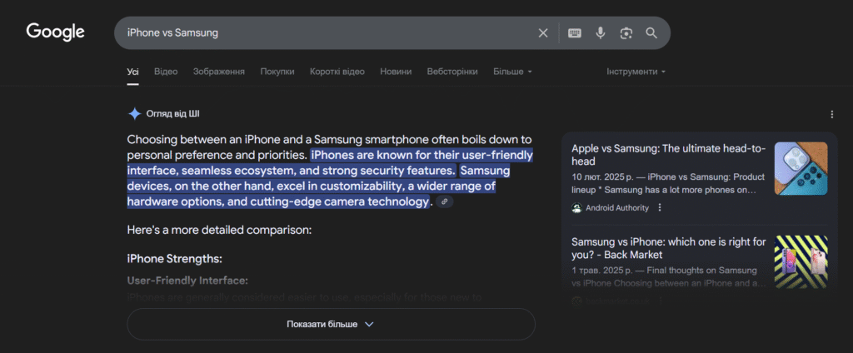The height and width of the screenshot is (353, 853).
Task: Open the Back Market article thumbnail
Action: pyautogui.click(x=801, y=262)
